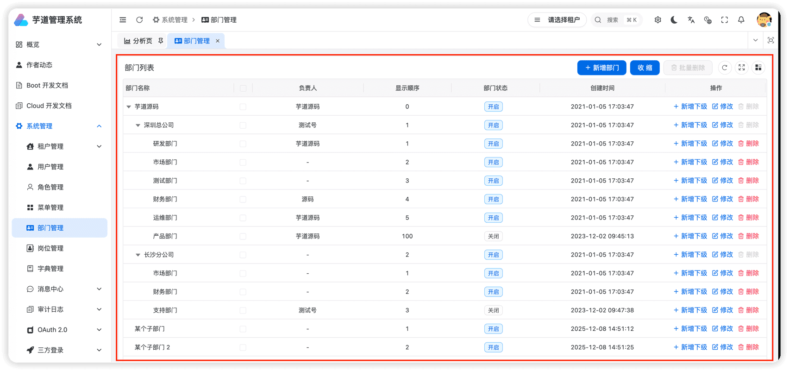Edit the 运维部门 row

[722, 218]
